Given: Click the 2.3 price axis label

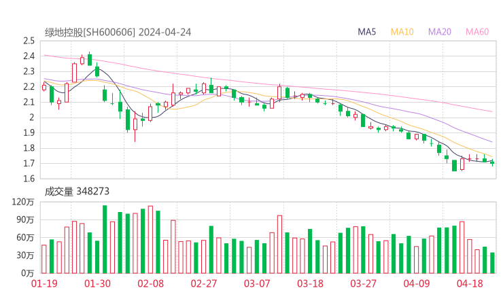Looking at the screenshot, I should pos(29,71).
